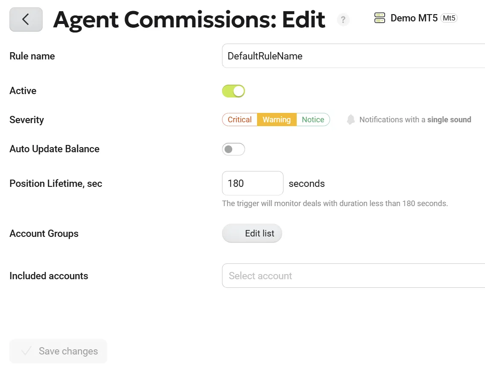The image size is (485, 372).
Task: Set severity to Warning
Action: [277, 120]
